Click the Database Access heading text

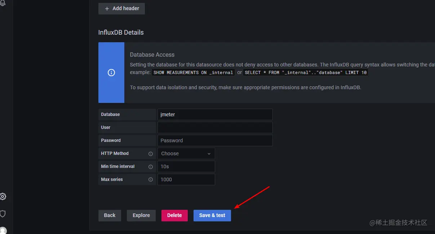pos(152,55)
